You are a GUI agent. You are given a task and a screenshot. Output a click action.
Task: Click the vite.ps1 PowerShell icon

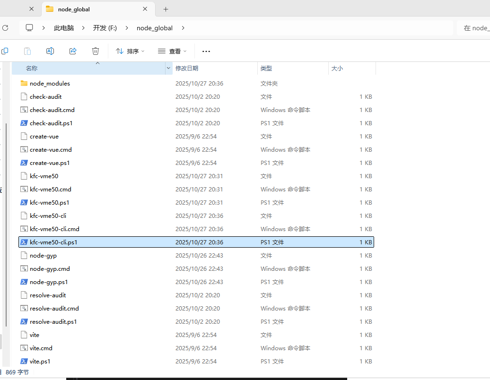click(x=24, y=361)
